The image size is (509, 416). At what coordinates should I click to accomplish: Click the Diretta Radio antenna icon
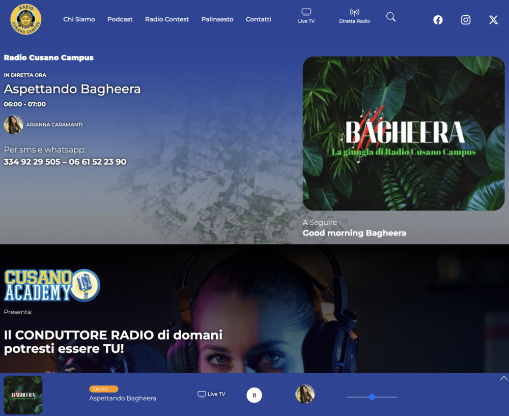coord(354,13)
